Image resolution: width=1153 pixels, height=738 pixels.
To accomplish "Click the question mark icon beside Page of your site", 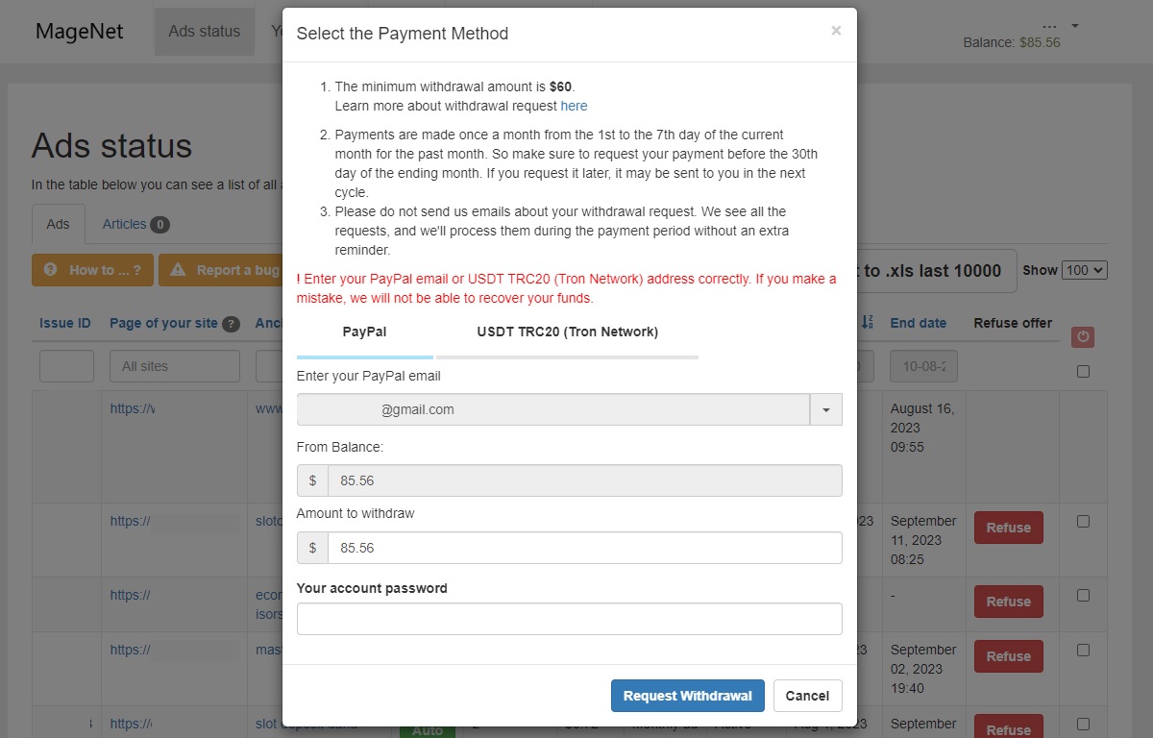I will pyautogui.click(x=232, y=324).
